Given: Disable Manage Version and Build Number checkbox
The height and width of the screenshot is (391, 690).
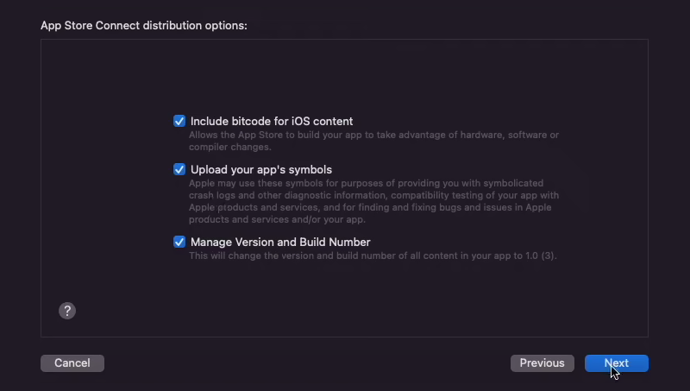Looking at the screenshot, I should 179,242.
